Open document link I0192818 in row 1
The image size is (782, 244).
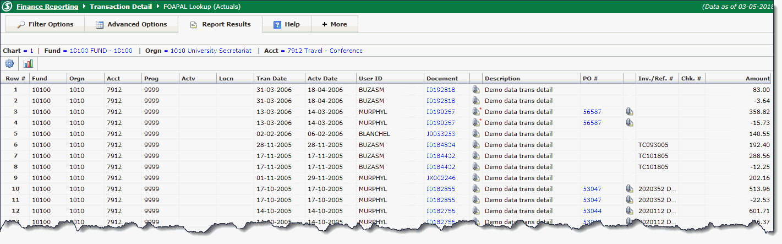pyautogui.click(x=440, y=90)
